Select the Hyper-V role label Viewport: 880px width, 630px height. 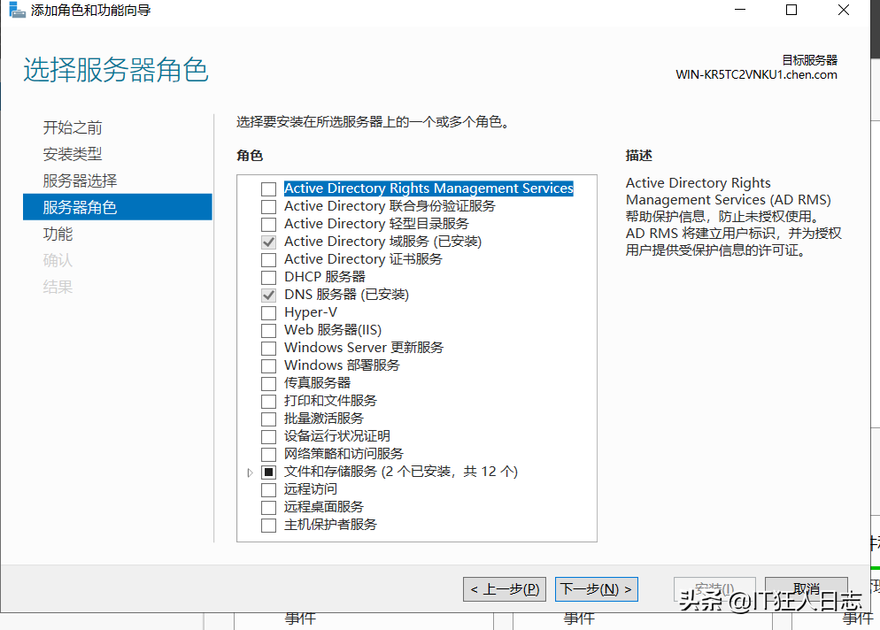tap(311, 312)
